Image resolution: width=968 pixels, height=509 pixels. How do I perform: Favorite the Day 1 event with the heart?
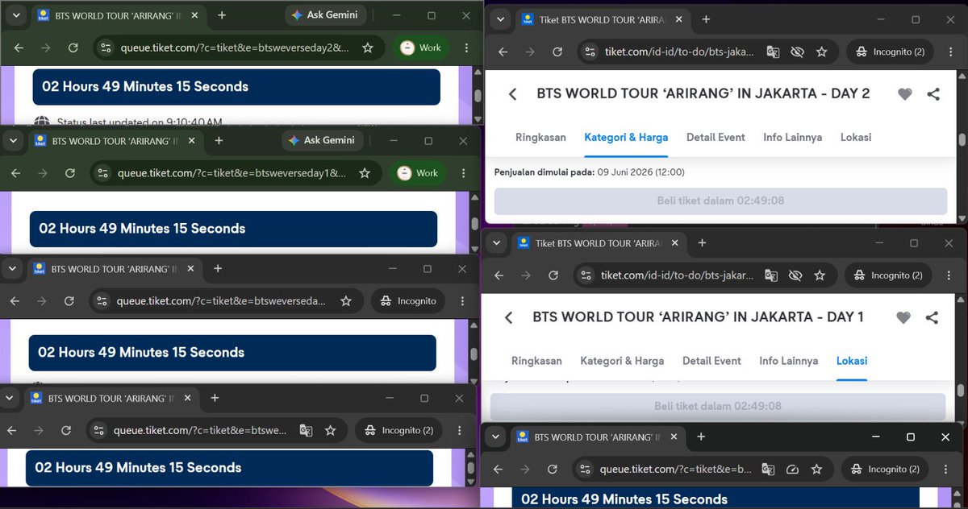tap(903, 318)
